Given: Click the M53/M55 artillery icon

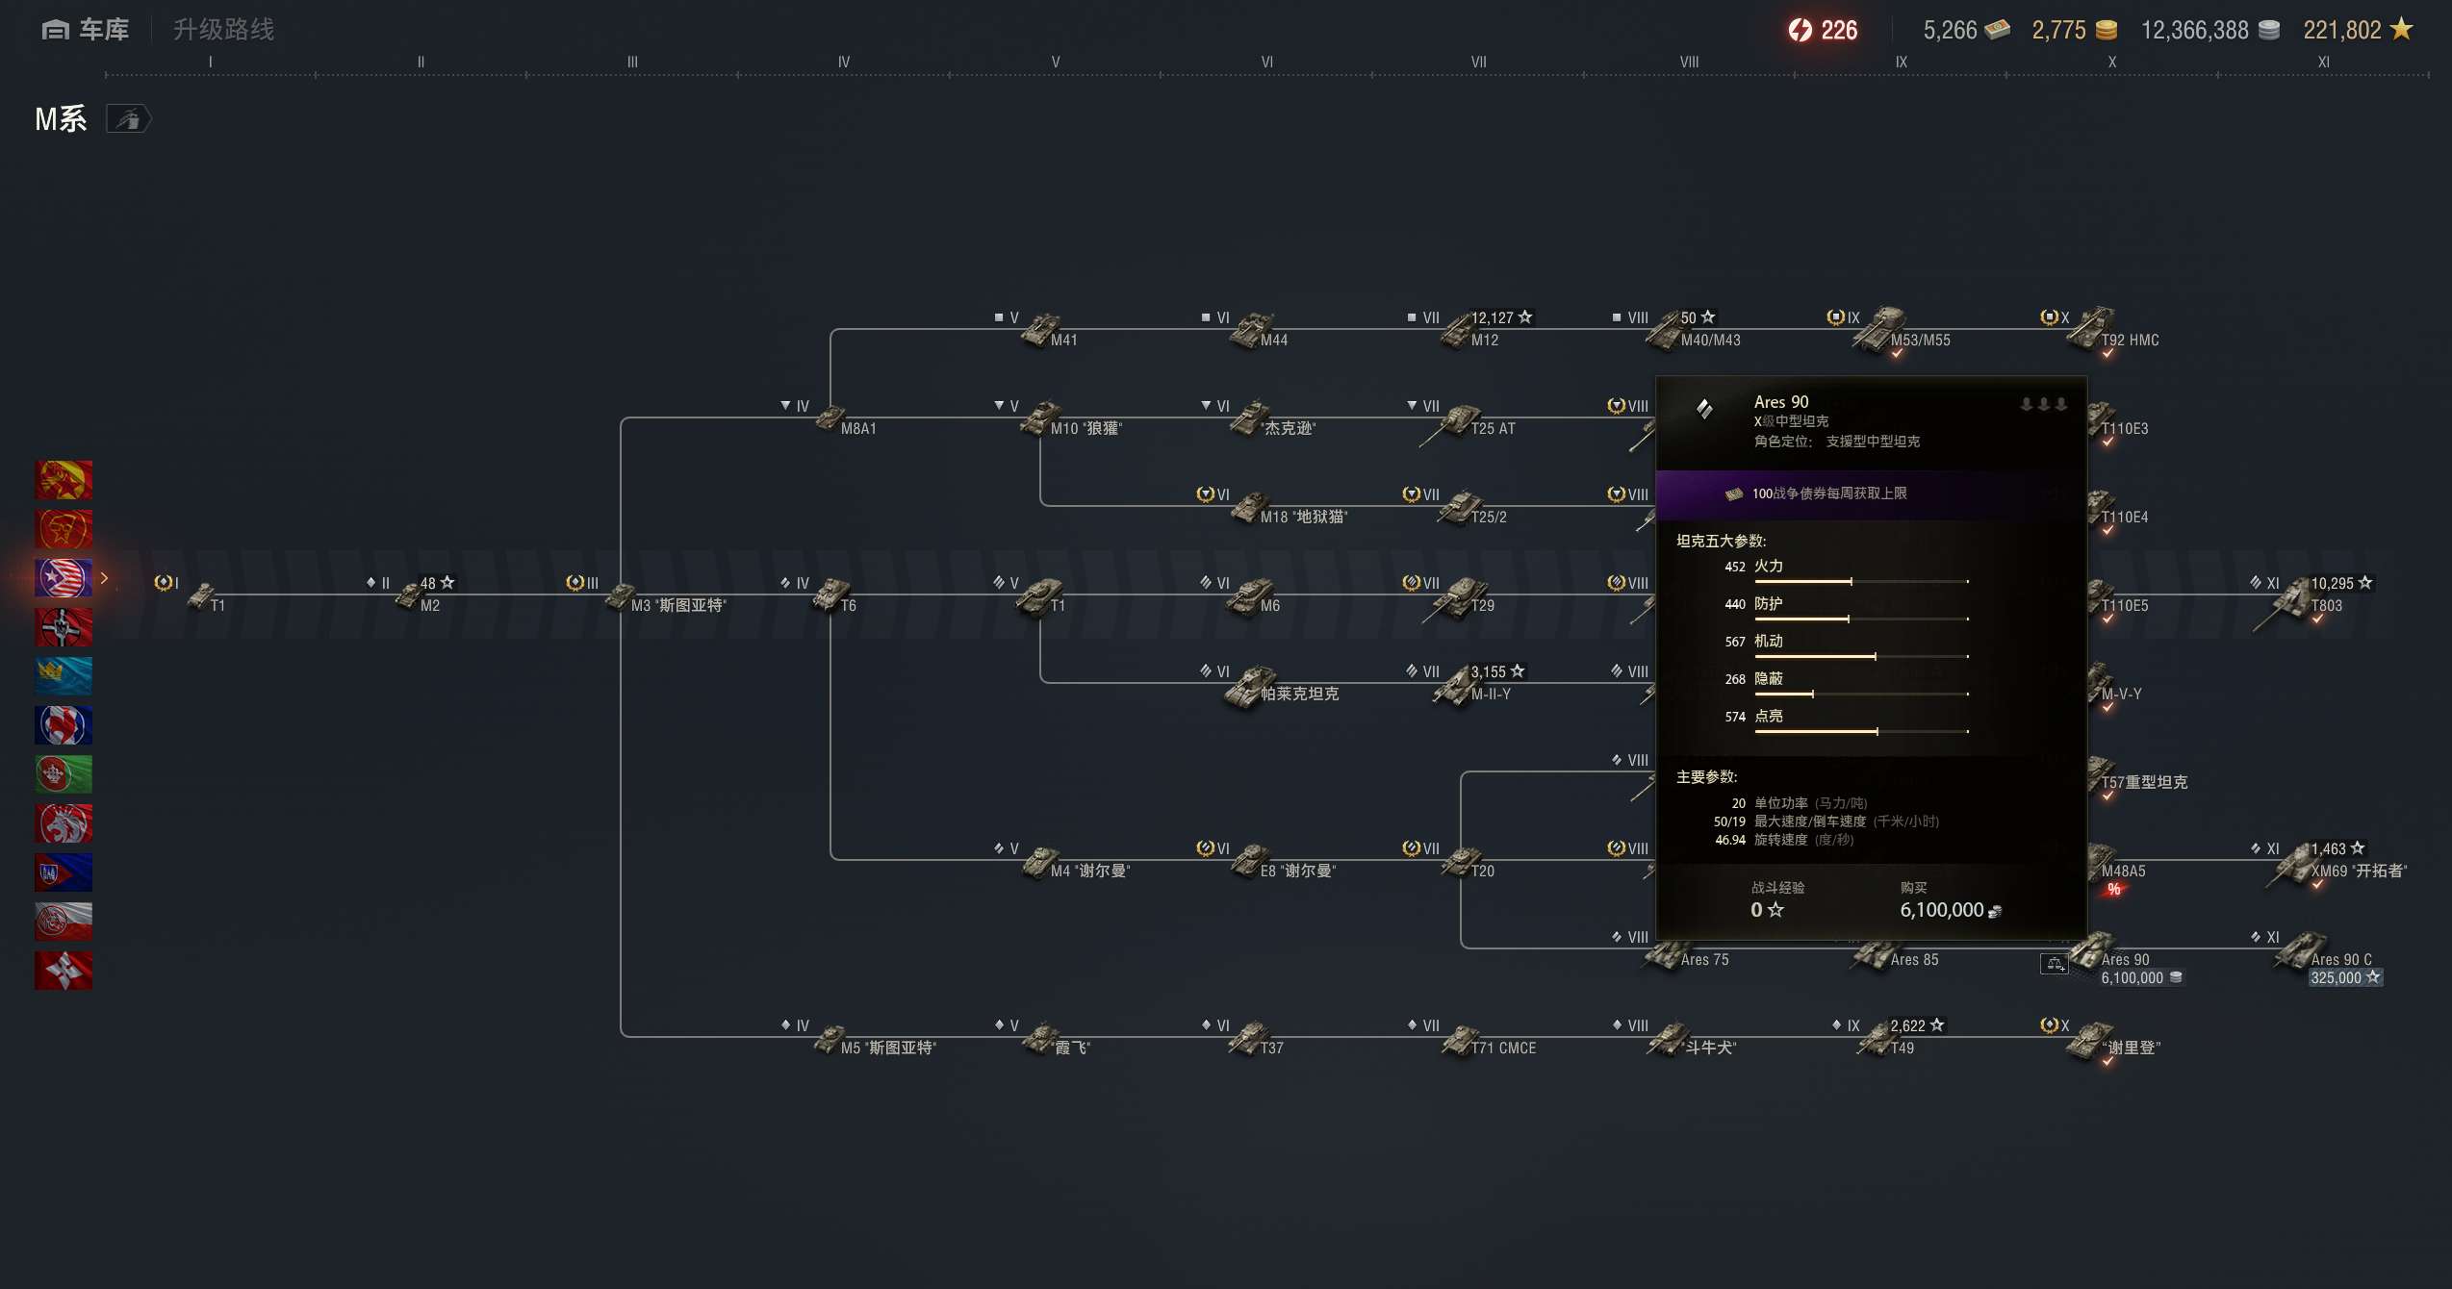Looking at the screenshot, I should (x=1881, y=330).
